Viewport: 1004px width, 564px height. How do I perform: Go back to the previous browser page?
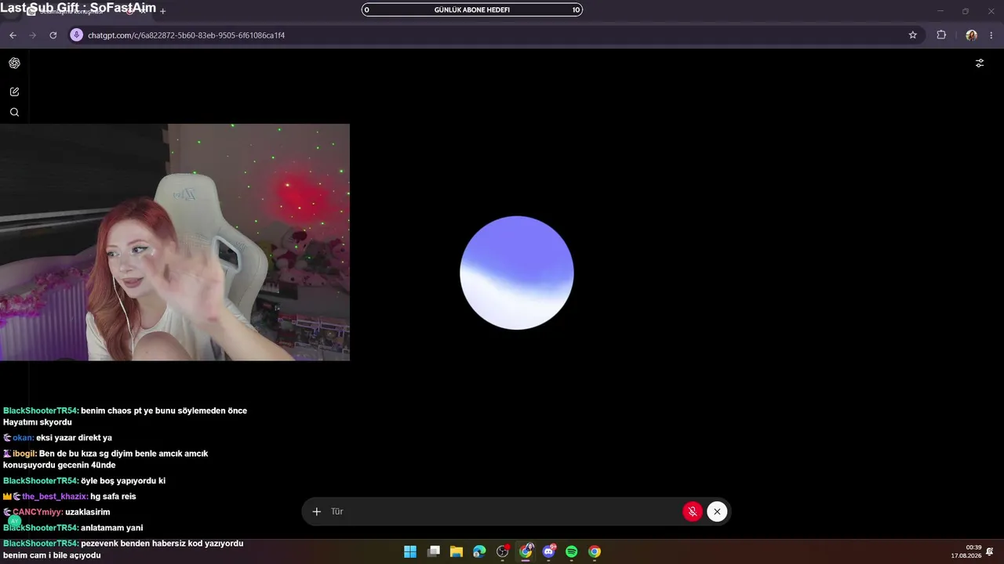tap(13, 35)
